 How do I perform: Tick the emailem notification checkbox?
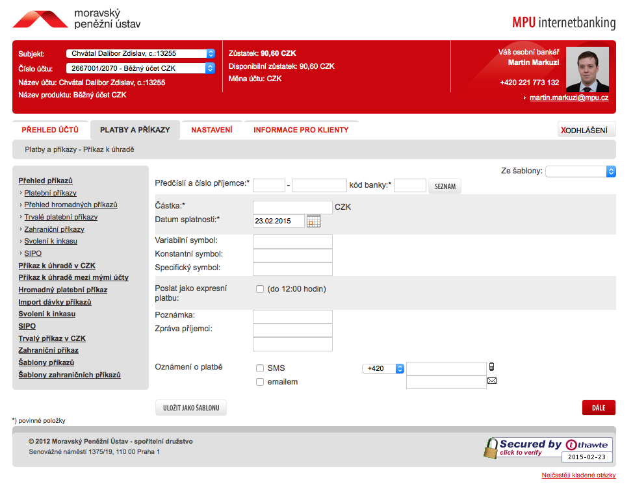[x=260, y=382]
